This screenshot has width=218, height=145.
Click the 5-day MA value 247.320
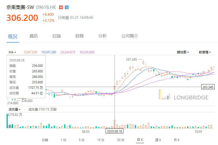[30, 52]
